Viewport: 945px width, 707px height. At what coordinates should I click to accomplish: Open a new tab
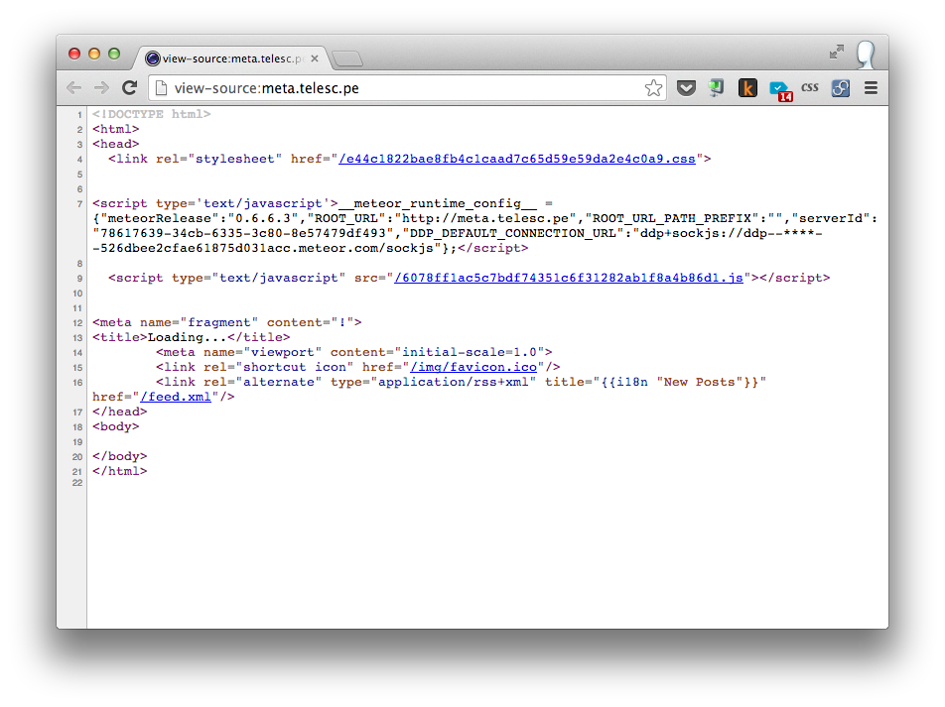(347, 59)
